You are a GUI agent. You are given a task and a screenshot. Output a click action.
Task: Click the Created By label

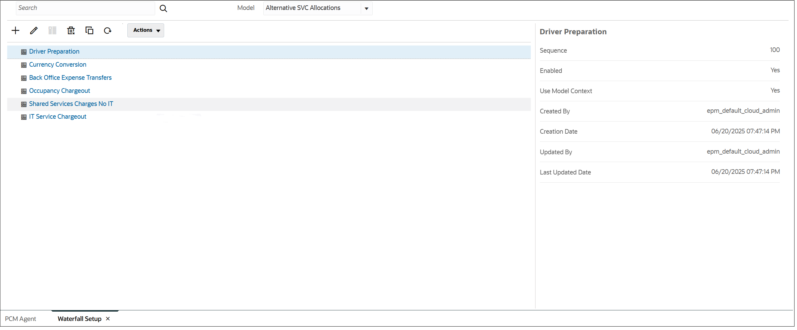point(555,112)
